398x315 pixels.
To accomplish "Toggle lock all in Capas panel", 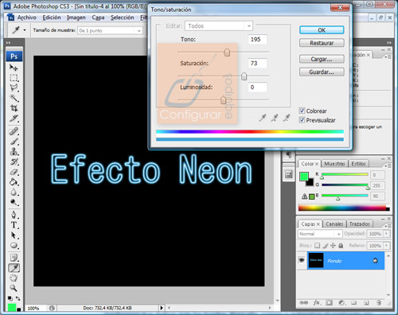I will coord(341,246).
